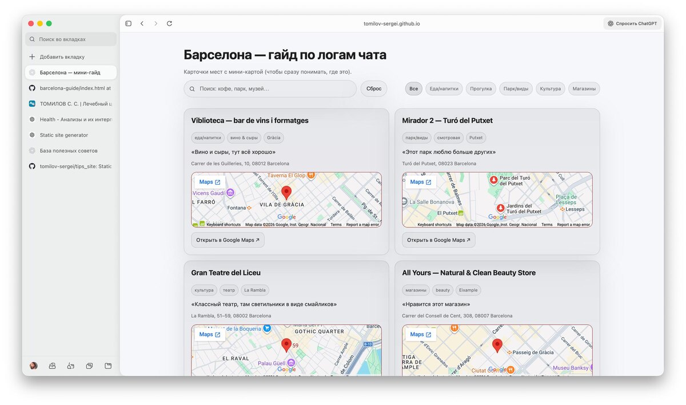
Task: Open Static site generator tab
Action: 71,135
